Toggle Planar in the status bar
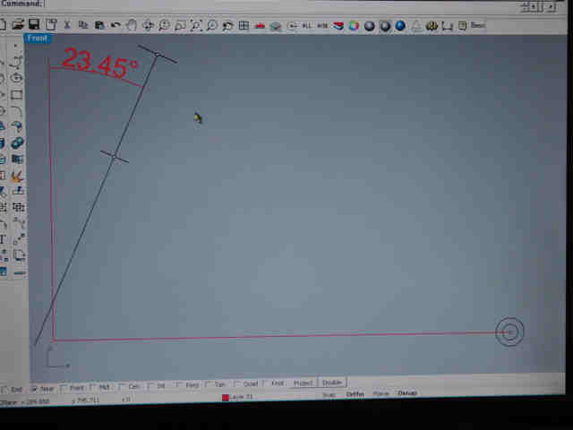This screenshot has height=430, width=573. click(381, 394)
